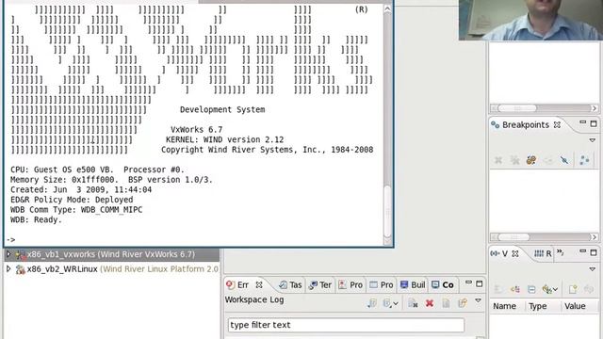The image size is (603, 339).
Task: Click the upper-right panel horizontal scrollbar thumb
Action: (517, 108)
